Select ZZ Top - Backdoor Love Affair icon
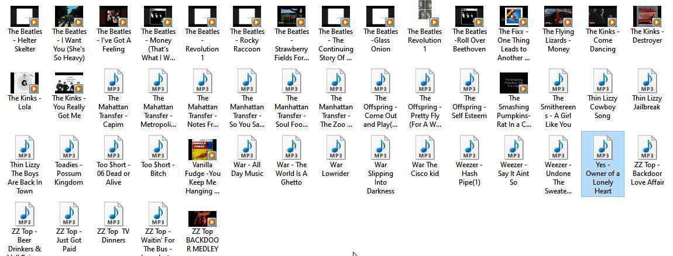This screenshot has width=673, height=256. click(x=647, y=148)
